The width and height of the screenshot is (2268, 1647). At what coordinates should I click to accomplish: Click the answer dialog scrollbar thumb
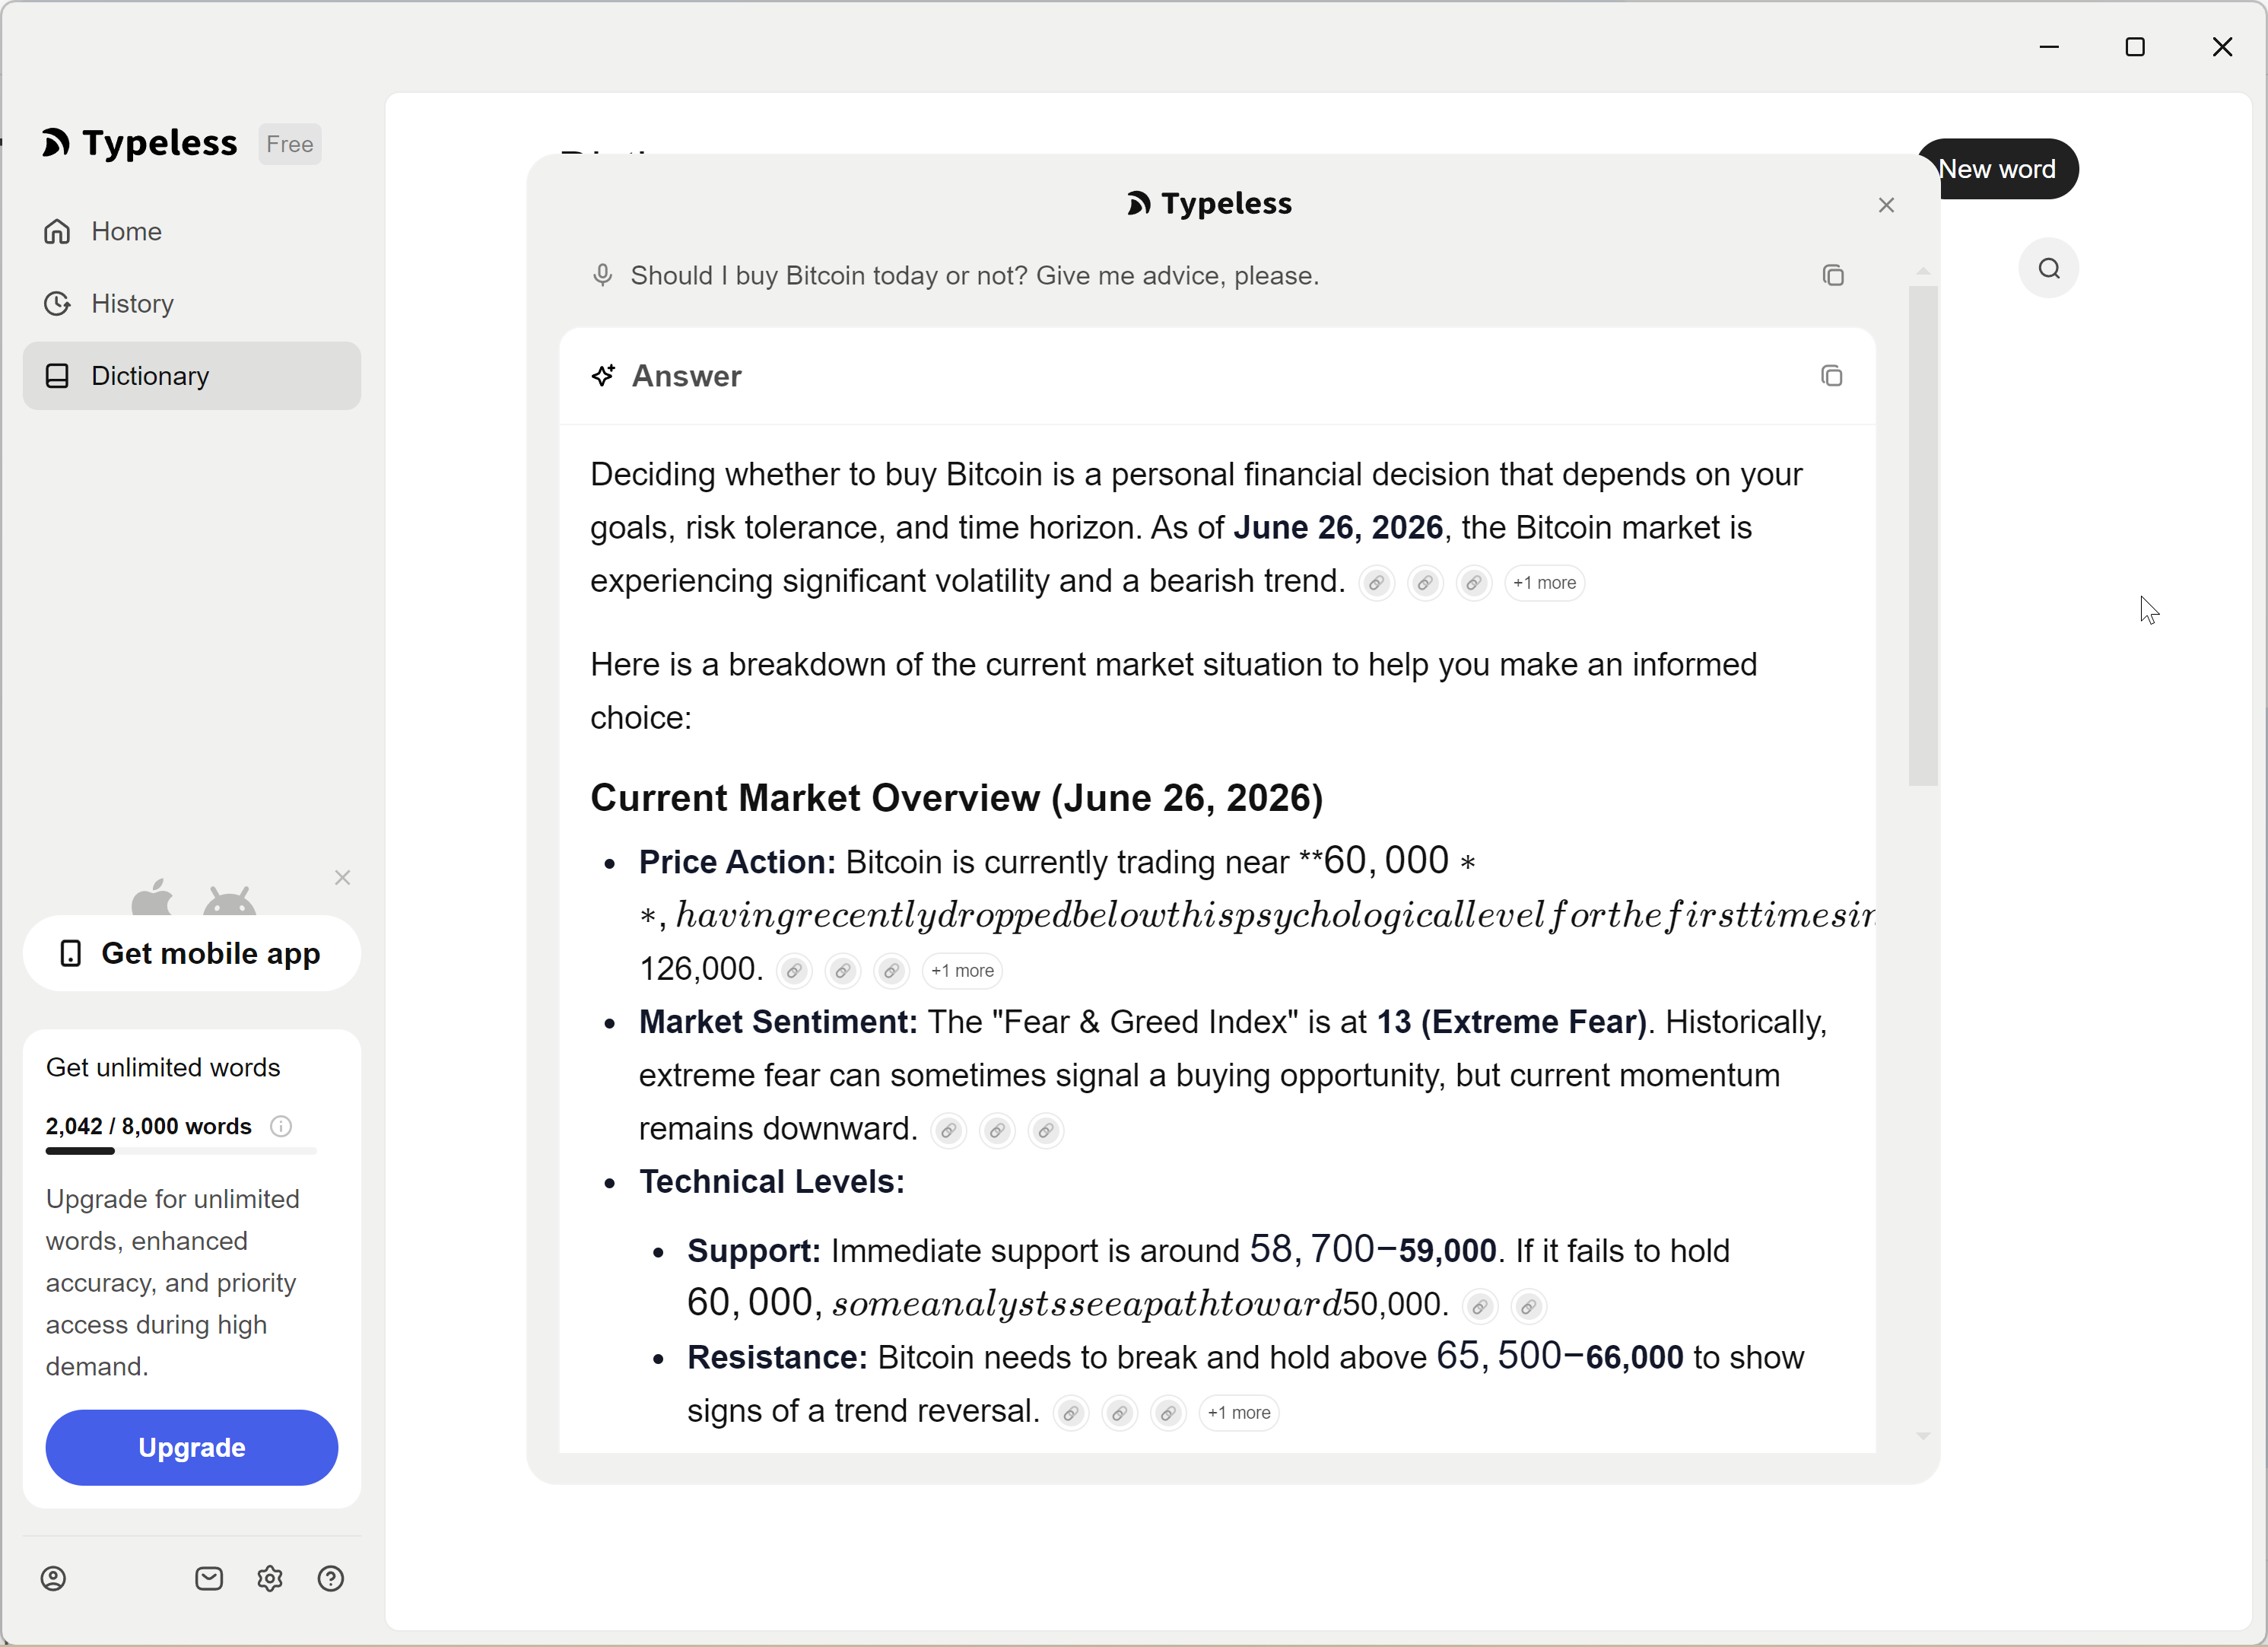click(x=1922, y=535)
